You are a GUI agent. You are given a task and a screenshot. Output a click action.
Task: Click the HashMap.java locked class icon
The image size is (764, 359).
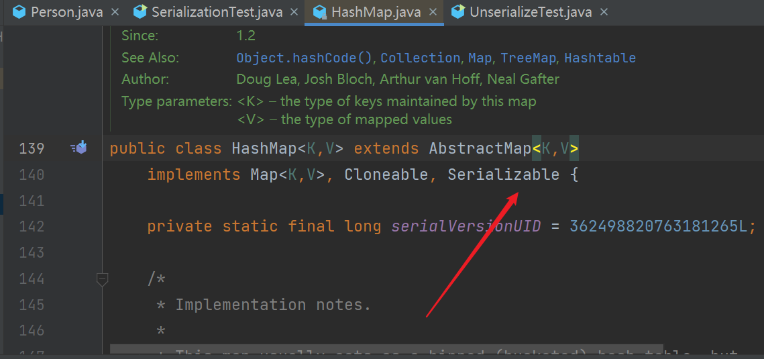320,12
